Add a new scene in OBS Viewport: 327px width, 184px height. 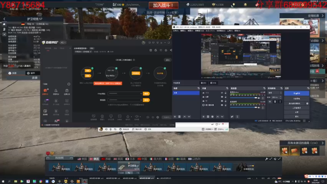[x=175, y=117]
